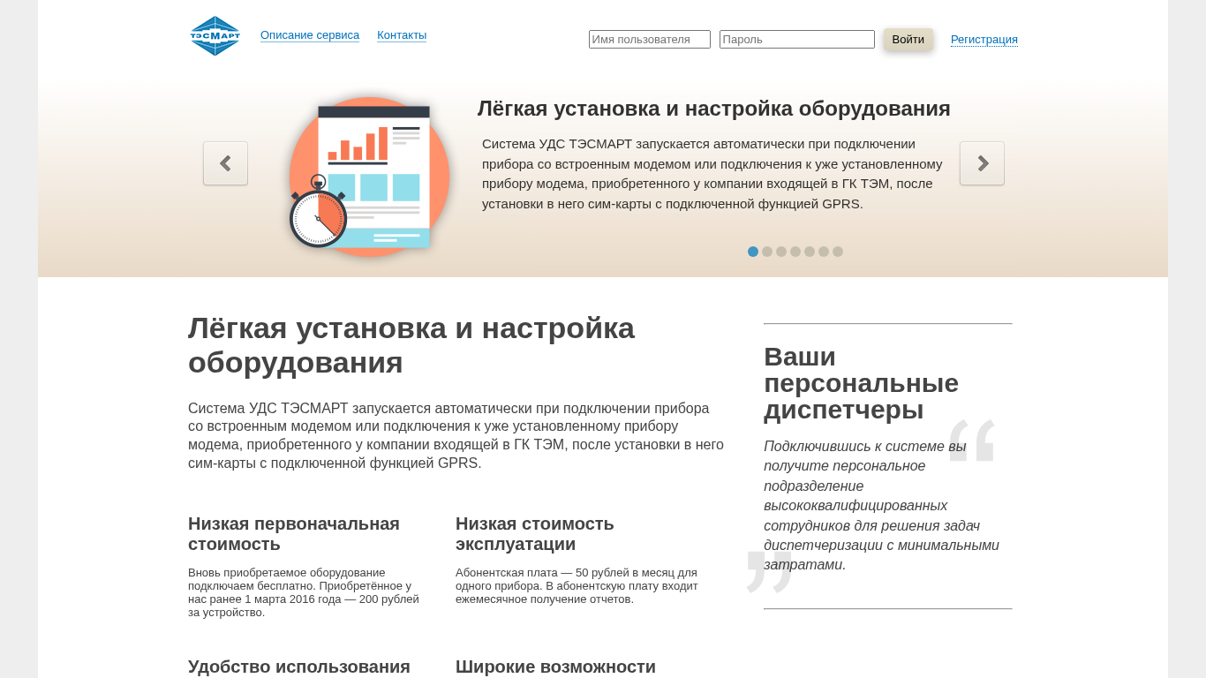This screenshot has height=678, width=1206.
Task: Open the Описание сервиса link
Action: pyautogui.click(x=310, y=35)
